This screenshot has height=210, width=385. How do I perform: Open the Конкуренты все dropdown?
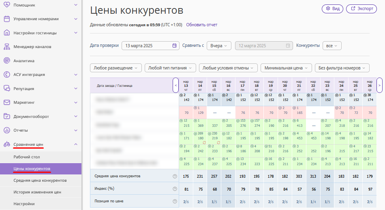pyautogui.click(x=332, y=46)
